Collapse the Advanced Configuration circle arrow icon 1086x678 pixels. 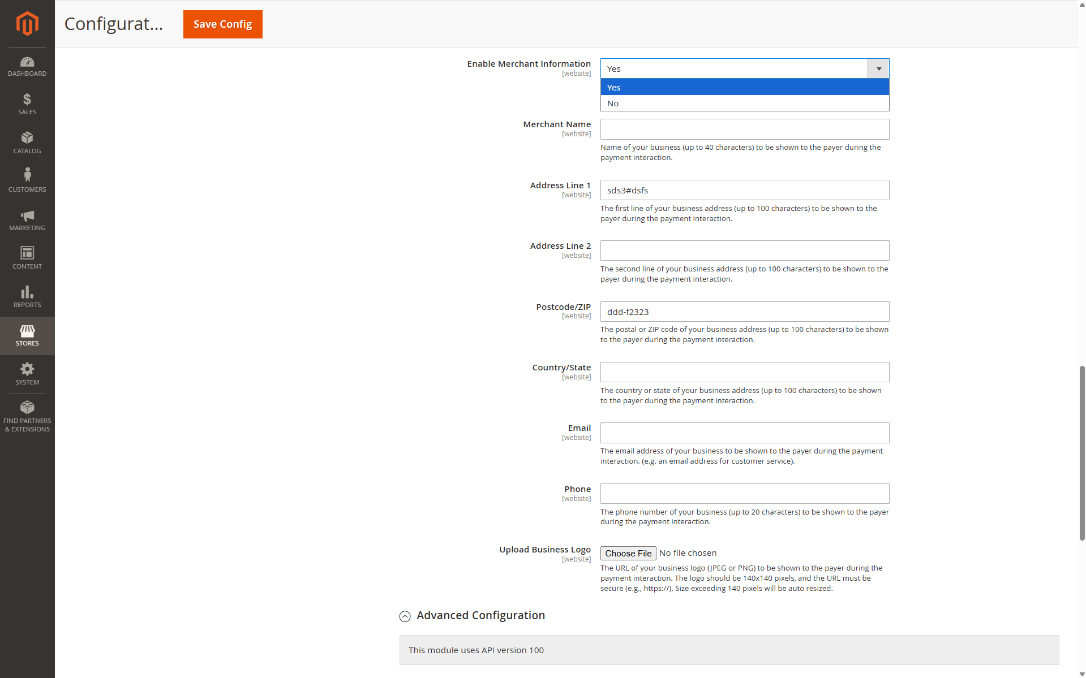pos(405,616)
